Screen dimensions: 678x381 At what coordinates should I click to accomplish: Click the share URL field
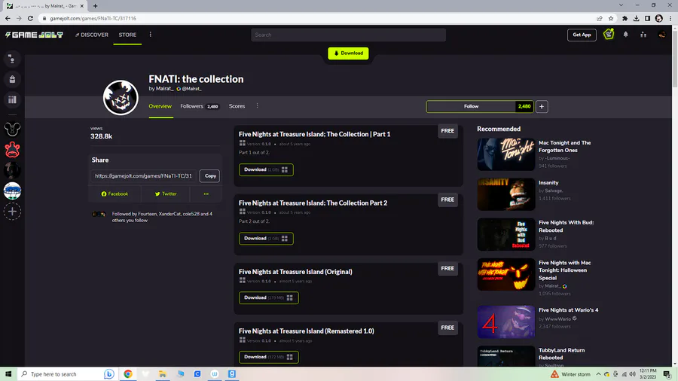pyautogui.click(x=144, y=175)
